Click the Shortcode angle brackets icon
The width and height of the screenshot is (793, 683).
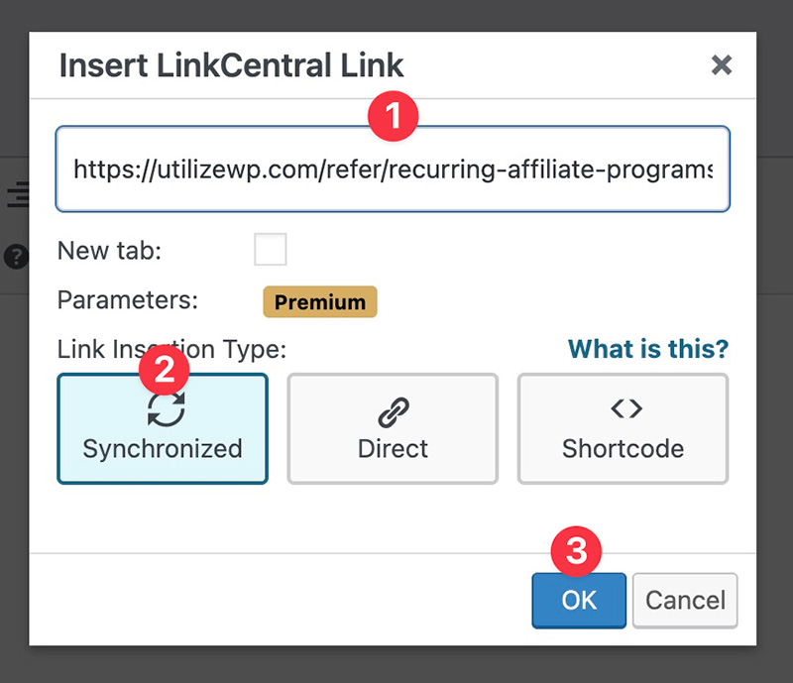624,408
